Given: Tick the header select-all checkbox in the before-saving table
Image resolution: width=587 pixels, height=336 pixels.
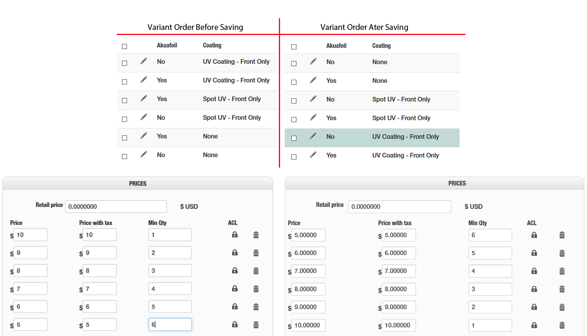Looking at the screenshot, I should click(125, 47).
